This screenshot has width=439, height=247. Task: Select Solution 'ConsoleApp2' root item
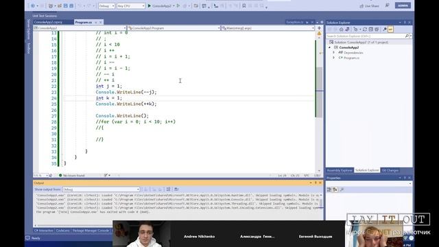point(361,43)
